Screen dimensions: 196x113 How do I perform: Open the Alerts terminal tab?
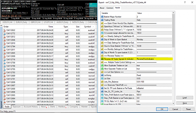tap(52, 107)
